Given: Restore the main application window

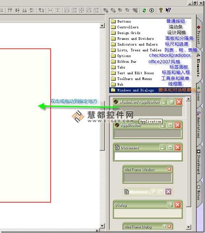Looking at the screenshot, I should (x=195, y=3).
